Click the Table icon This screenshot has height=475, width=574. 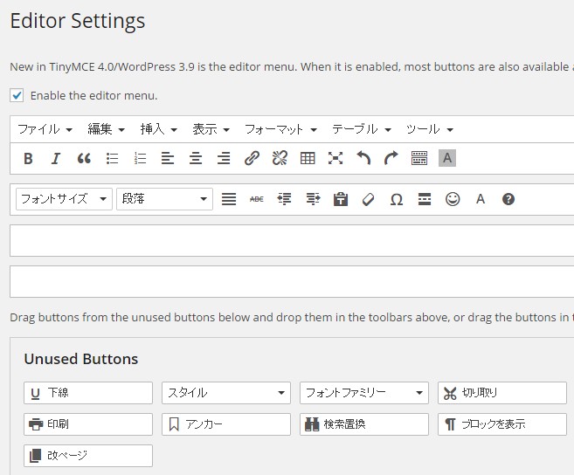click(308, 158)
